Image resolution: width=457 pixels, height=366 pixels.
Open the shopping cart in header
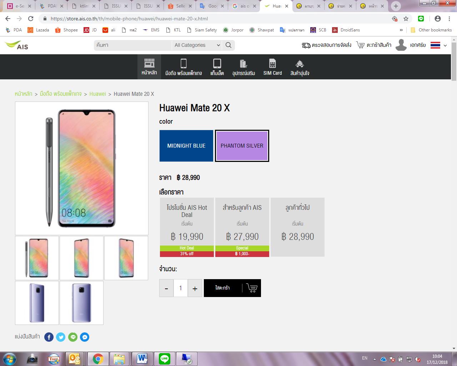(x=374, y=45)
